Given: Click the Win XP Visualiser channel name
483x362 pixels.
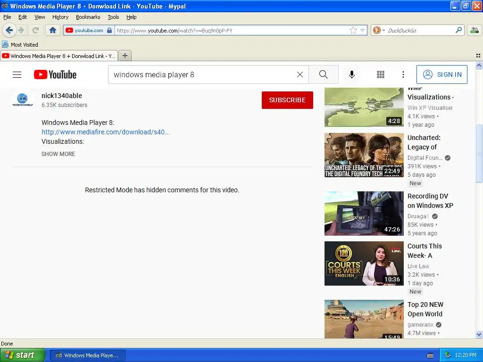Looking at the screenshot, I should (x=430, y=108).
